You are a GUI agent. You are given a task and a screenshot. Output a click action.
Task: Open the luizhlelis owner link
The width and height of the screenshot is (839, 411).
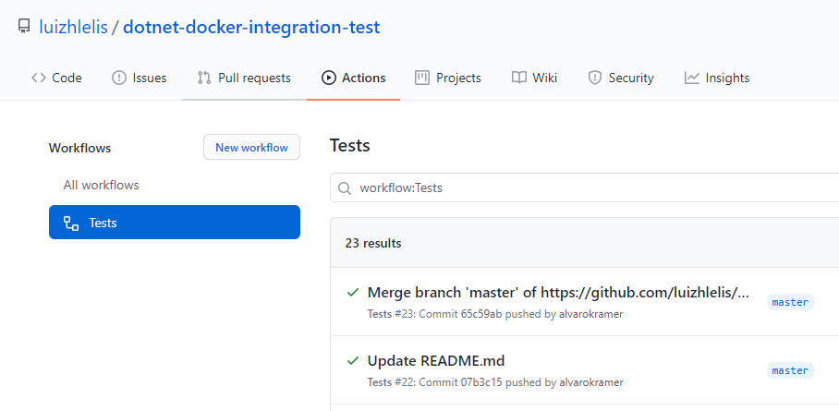coord(73,27)
